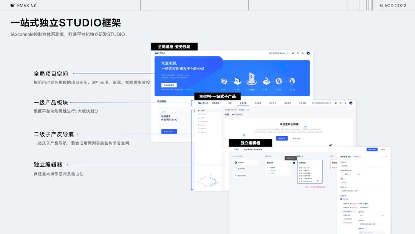Select the 触发条件 card in pipeline
This screenshot has height=234, width=415.
[x=278, y=167]
